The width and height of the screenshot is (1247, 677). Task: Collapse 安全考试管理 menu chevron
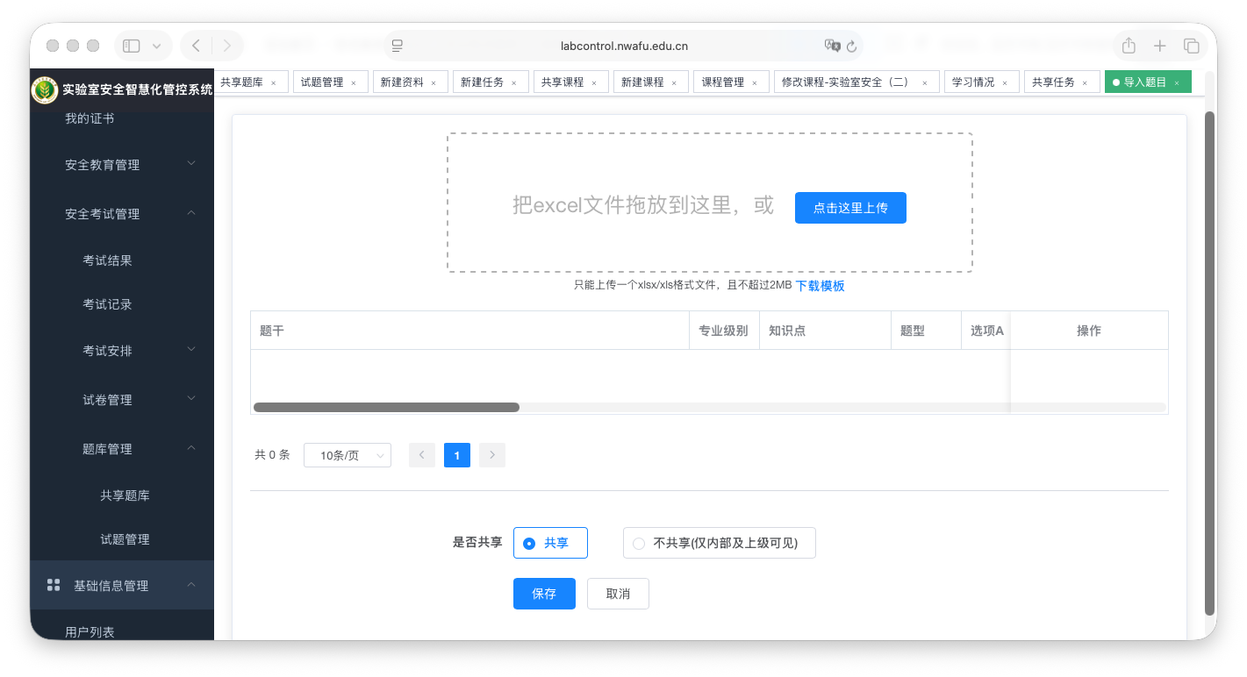(x=191, y=213)
